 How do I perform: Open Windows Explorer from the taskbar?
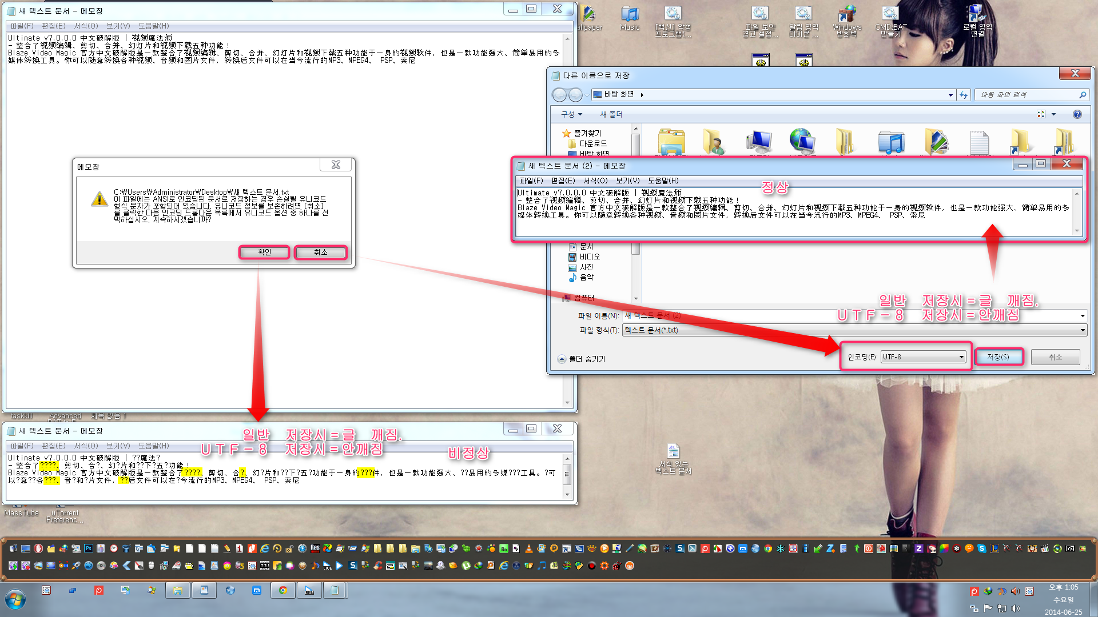click(x=178, y=591)
